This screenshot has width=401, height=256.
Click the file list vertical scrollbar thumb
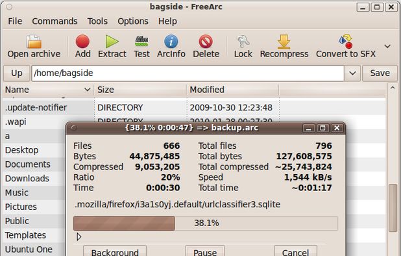tap(393, 208)
